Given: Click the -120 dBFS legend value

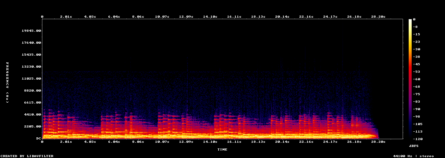Looking at the screenshot, I should 418,139.
